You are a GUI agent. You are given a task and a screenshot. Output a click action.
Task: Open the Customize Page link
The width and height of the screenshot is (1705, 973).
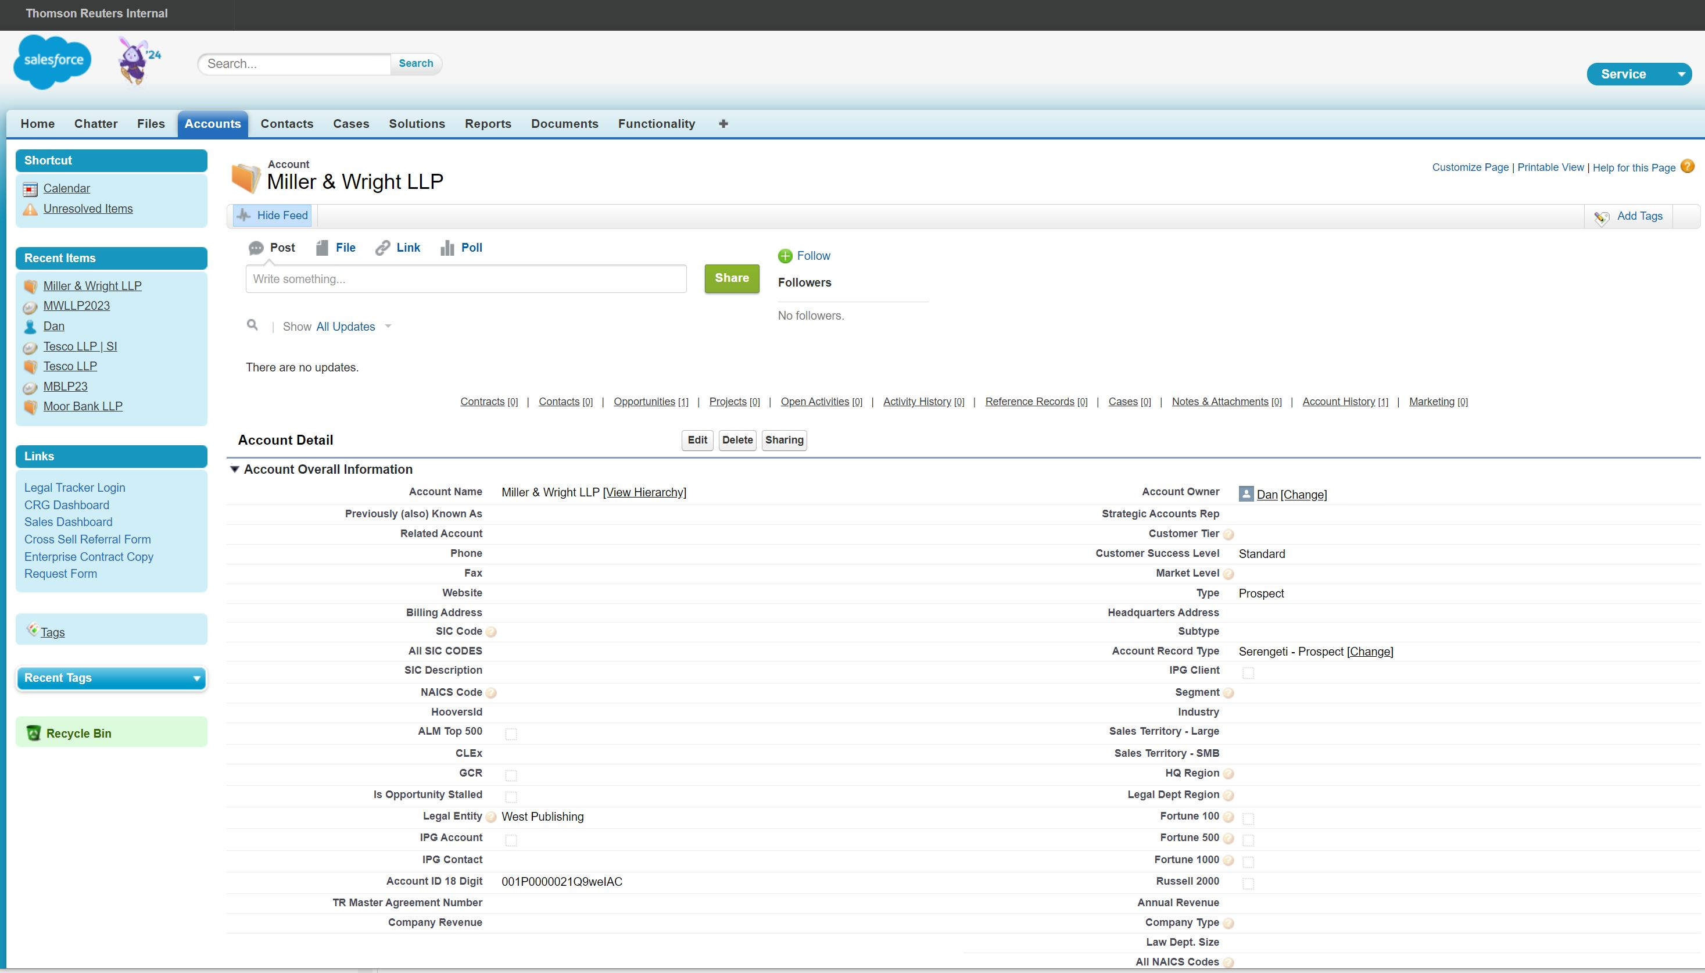(x=1470, y=167)
